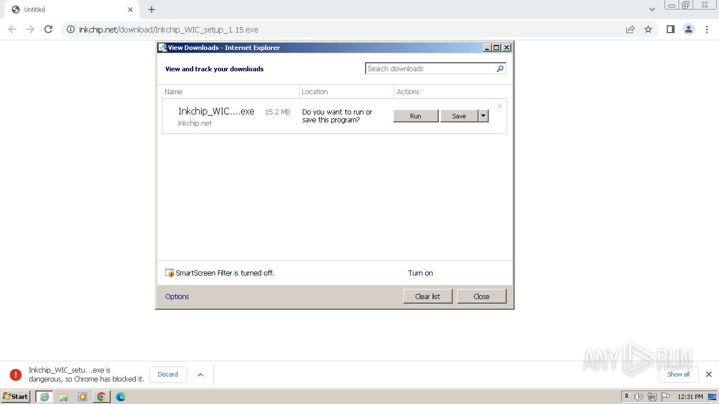Click the SmartScreen shield warning icon

coord(170,273)
